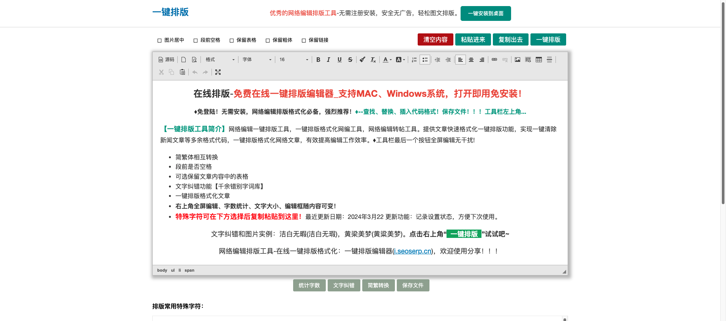Open the 格式 paragraph format dropdown

pos(220,60)
